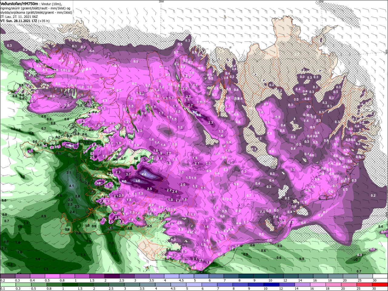Select the bright magenta-pink snow legend swatch above 0.5

click(x=52, y=276)
